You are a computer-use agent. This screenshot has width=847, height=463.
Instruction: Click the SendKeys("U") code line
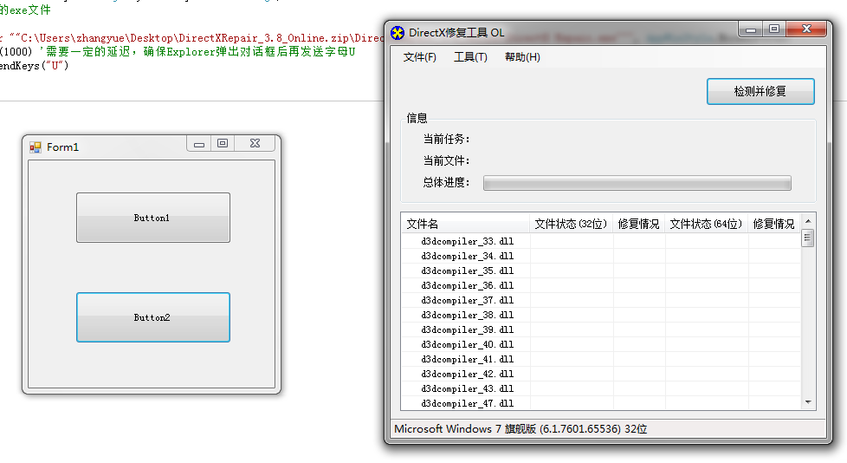click(35, 66)
